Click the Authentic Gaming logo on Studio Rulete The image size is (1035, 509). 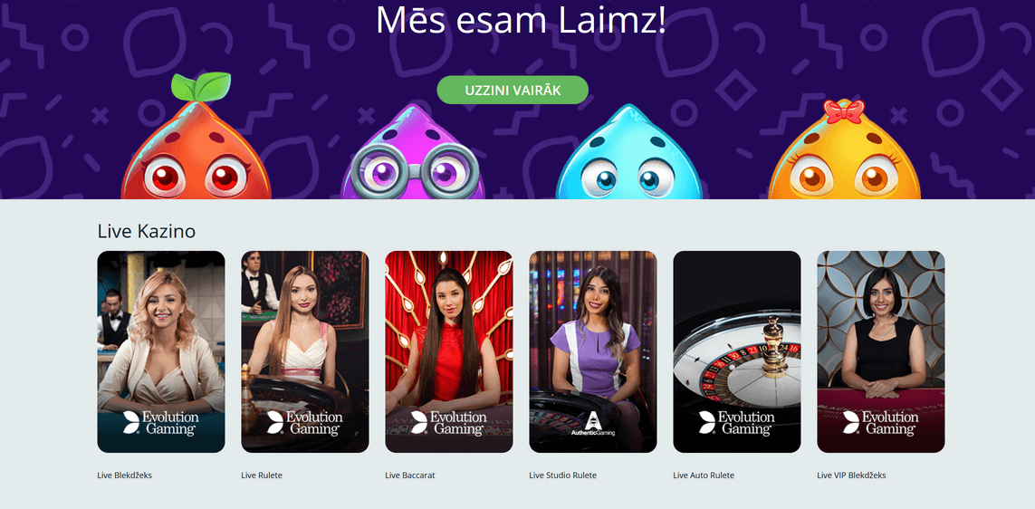coord(592,423)
